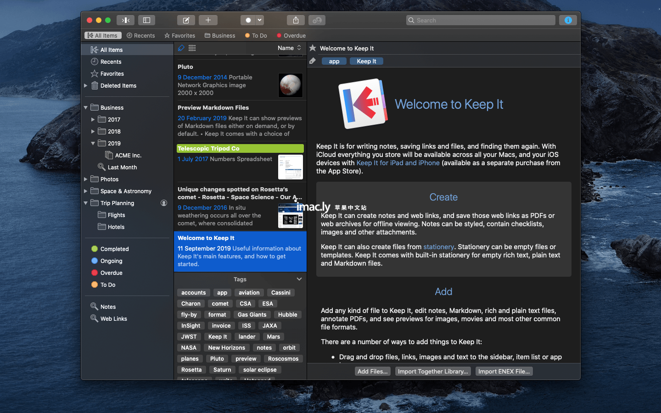661x413 pixels.
Task: Select the Preview Markdown Files item
Action: (240, 121)
